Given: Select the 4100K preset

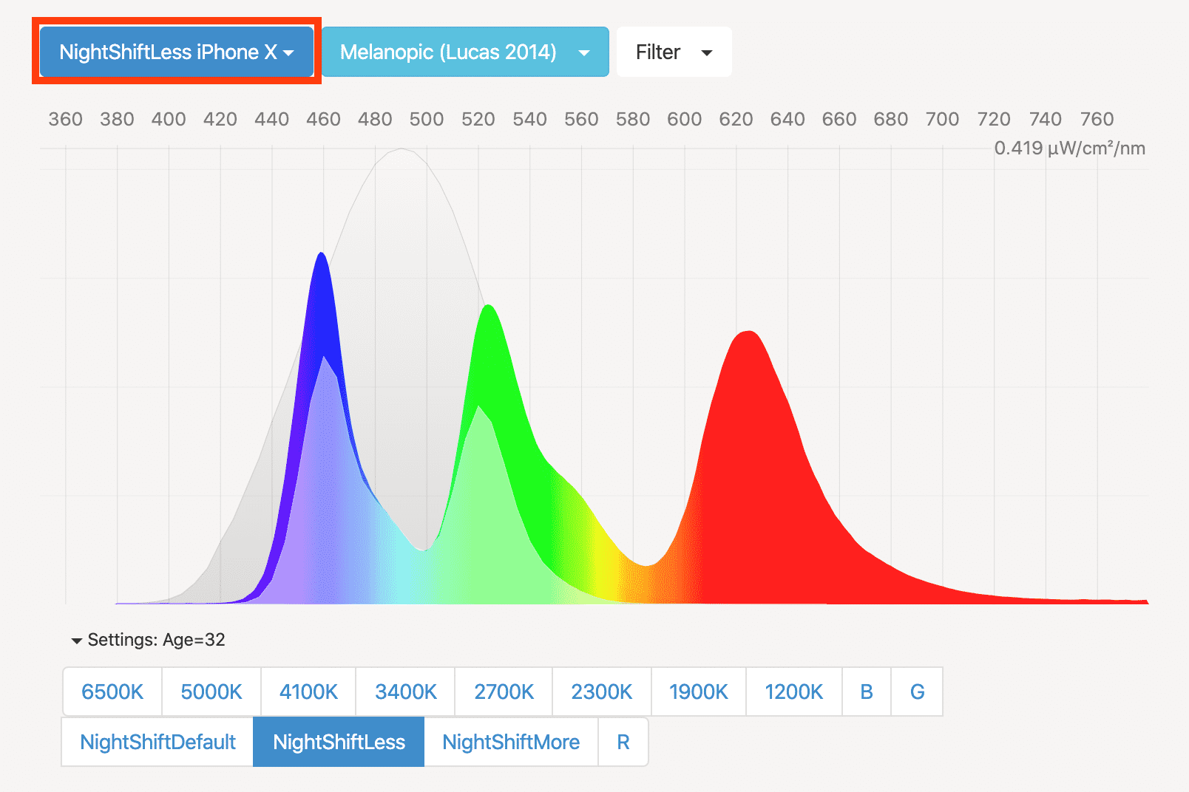Looking at the screenshot, I should click(308, 692).
